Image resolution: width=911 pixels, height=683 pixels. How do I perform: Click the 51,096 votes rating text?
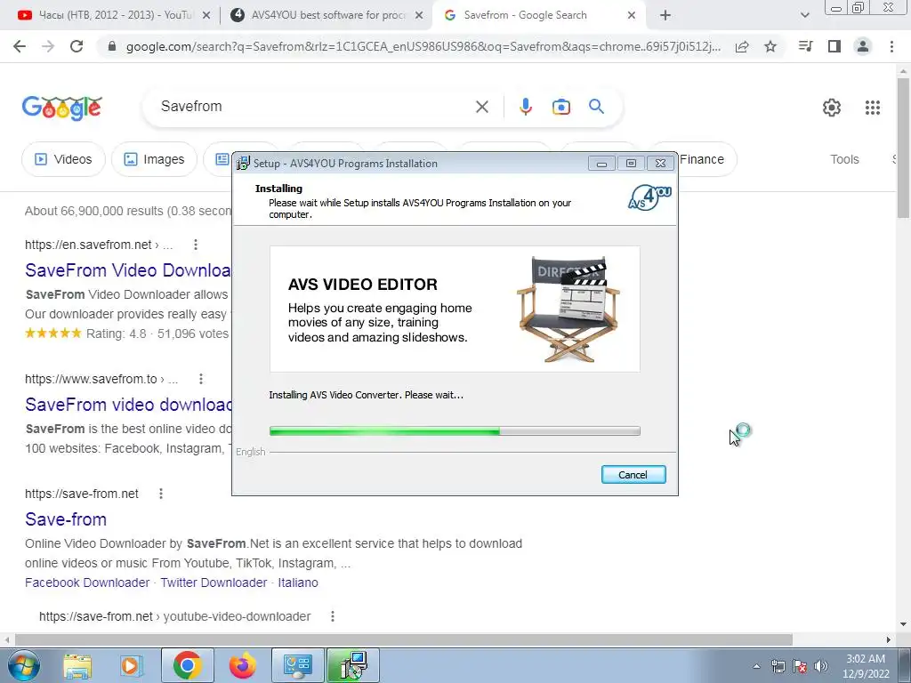pos(193,333)
